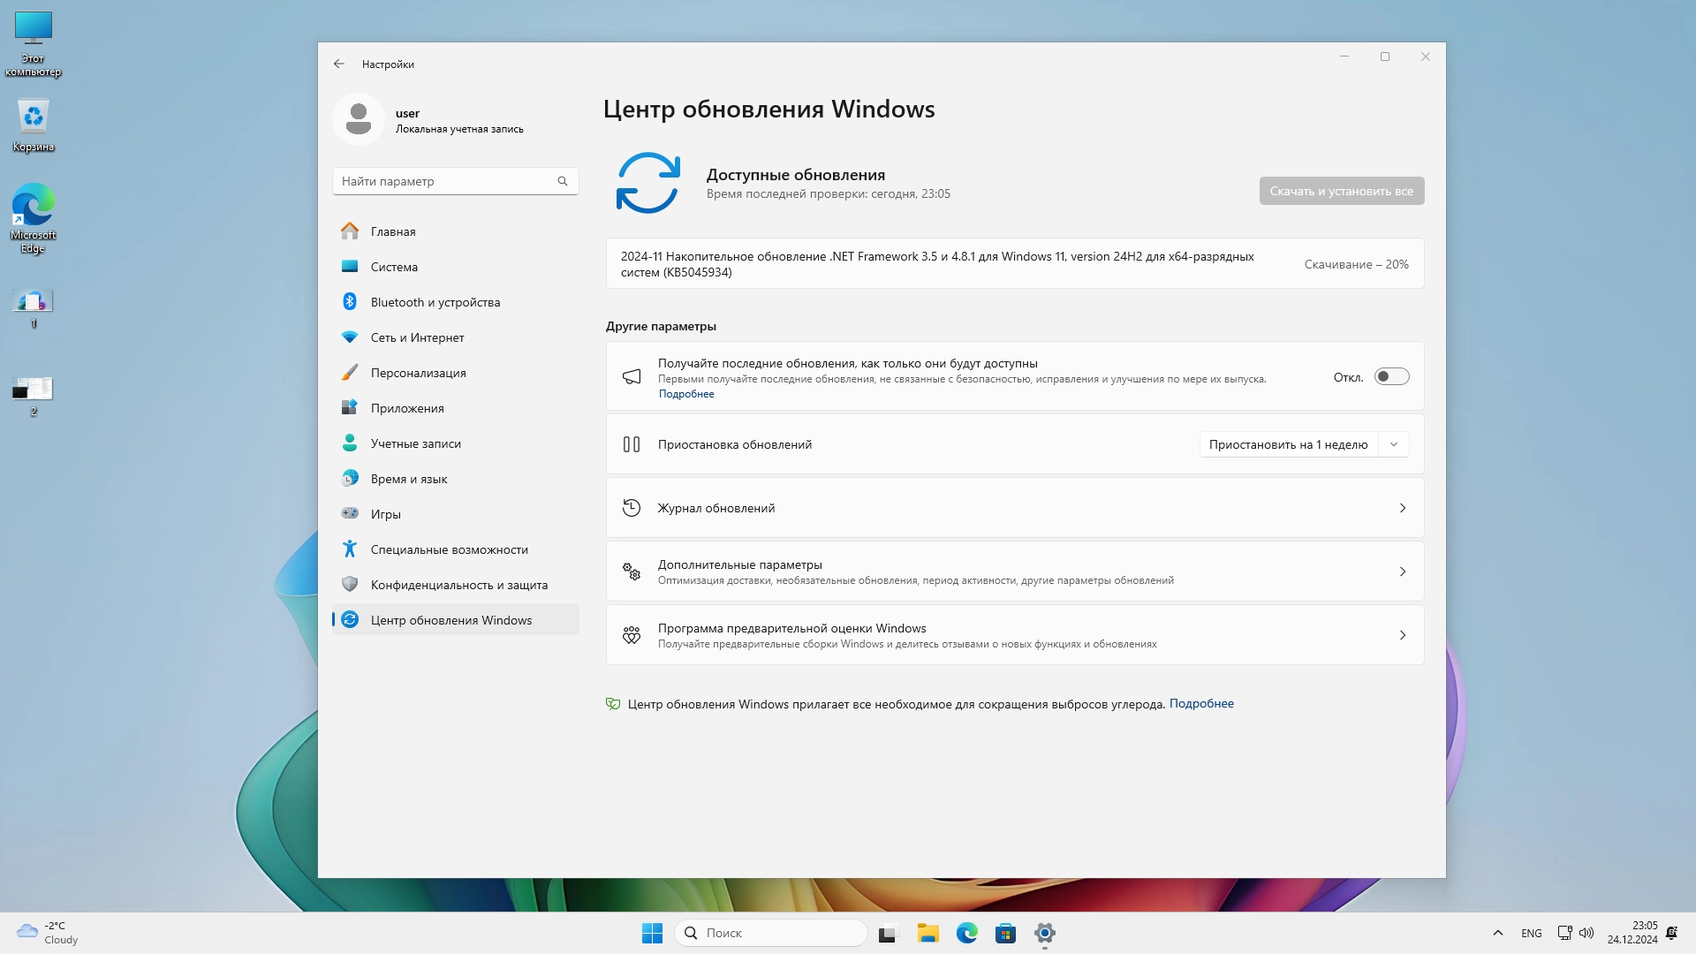Click the Персонализация paintbrush icon
The image size is (1696, 954).
coord(350,373)
